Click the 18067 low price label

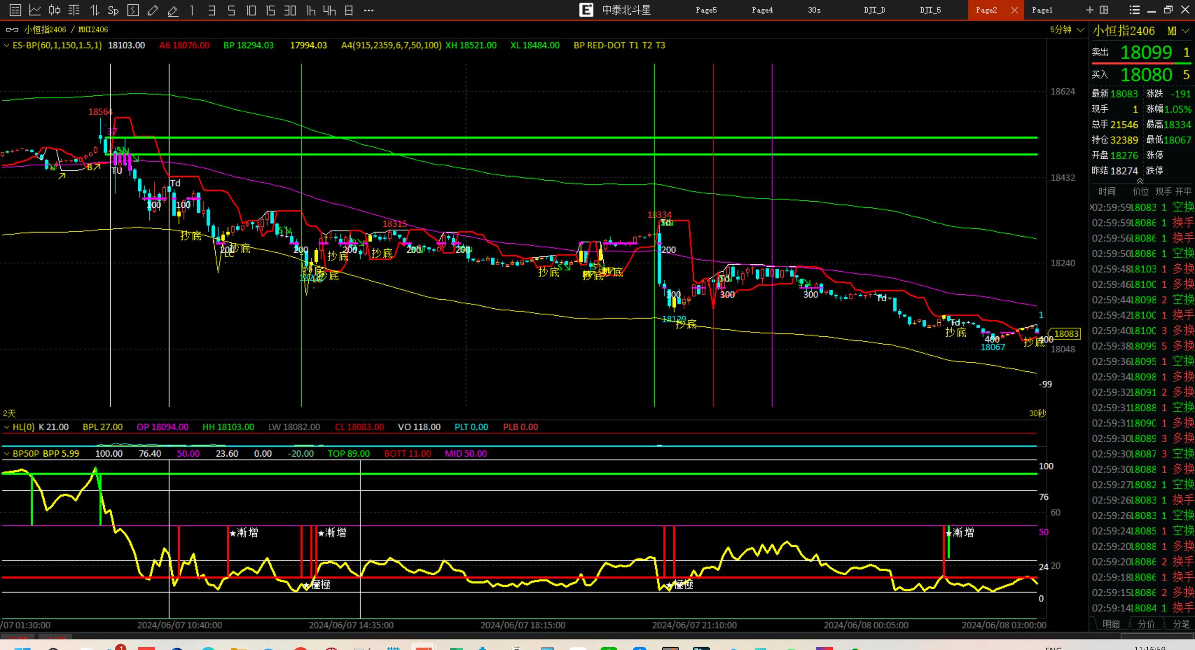[993, 347]
